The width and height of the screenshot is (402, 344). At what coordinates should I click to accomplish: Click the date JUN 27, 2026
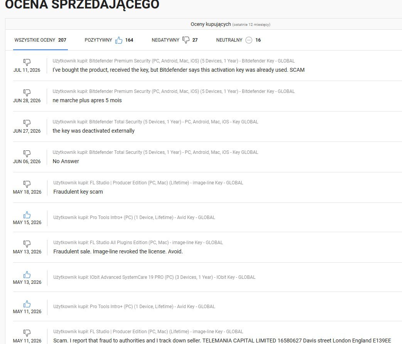27,131
